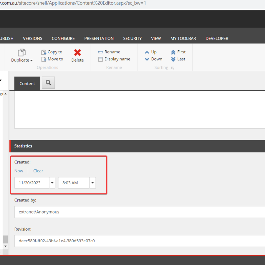This screenshot has width=265, height=265.
Task: Click the red Delete X icon
Action: (x=77, y=53)
